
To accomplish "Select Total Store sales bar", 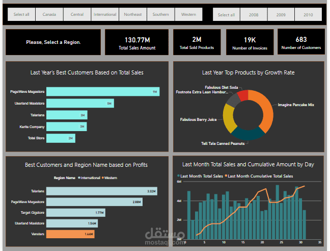I will click(x=61, y=138).
